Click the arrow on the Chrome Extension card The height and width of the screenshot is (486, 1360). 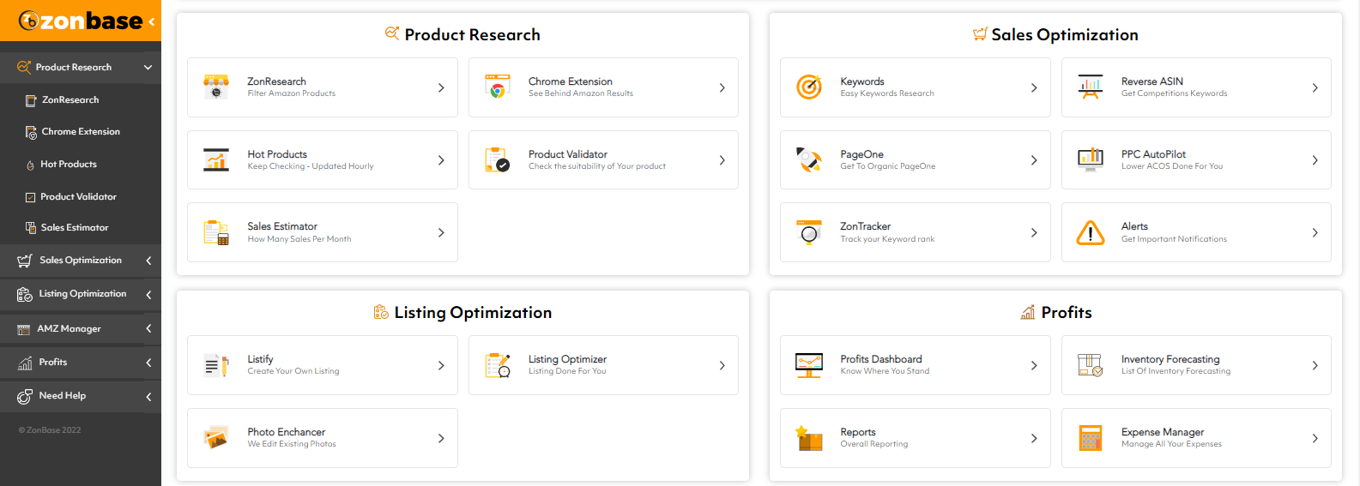(x=722, y=87)
